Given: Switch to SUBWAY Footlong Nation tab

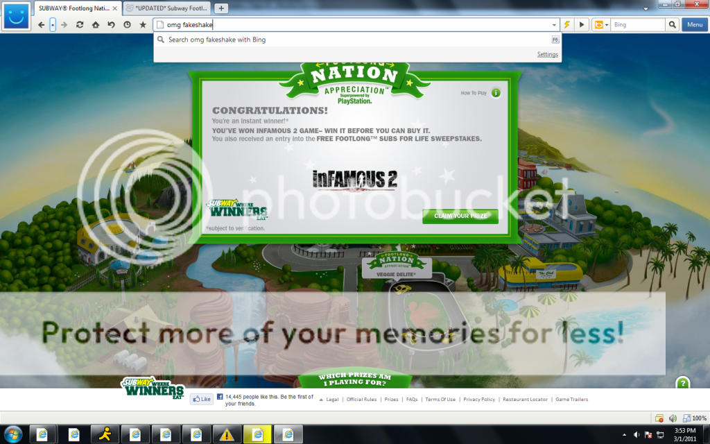Looking at the screenshot, I should click(x=73, y=8).
